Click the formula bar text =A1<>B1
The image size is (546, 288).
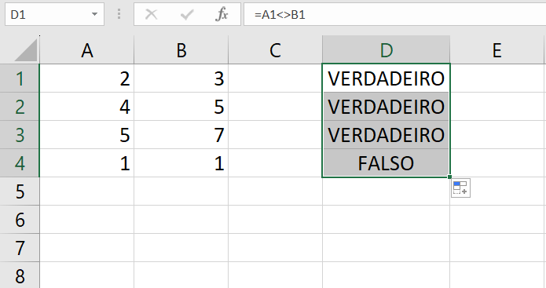coord(280,15)
